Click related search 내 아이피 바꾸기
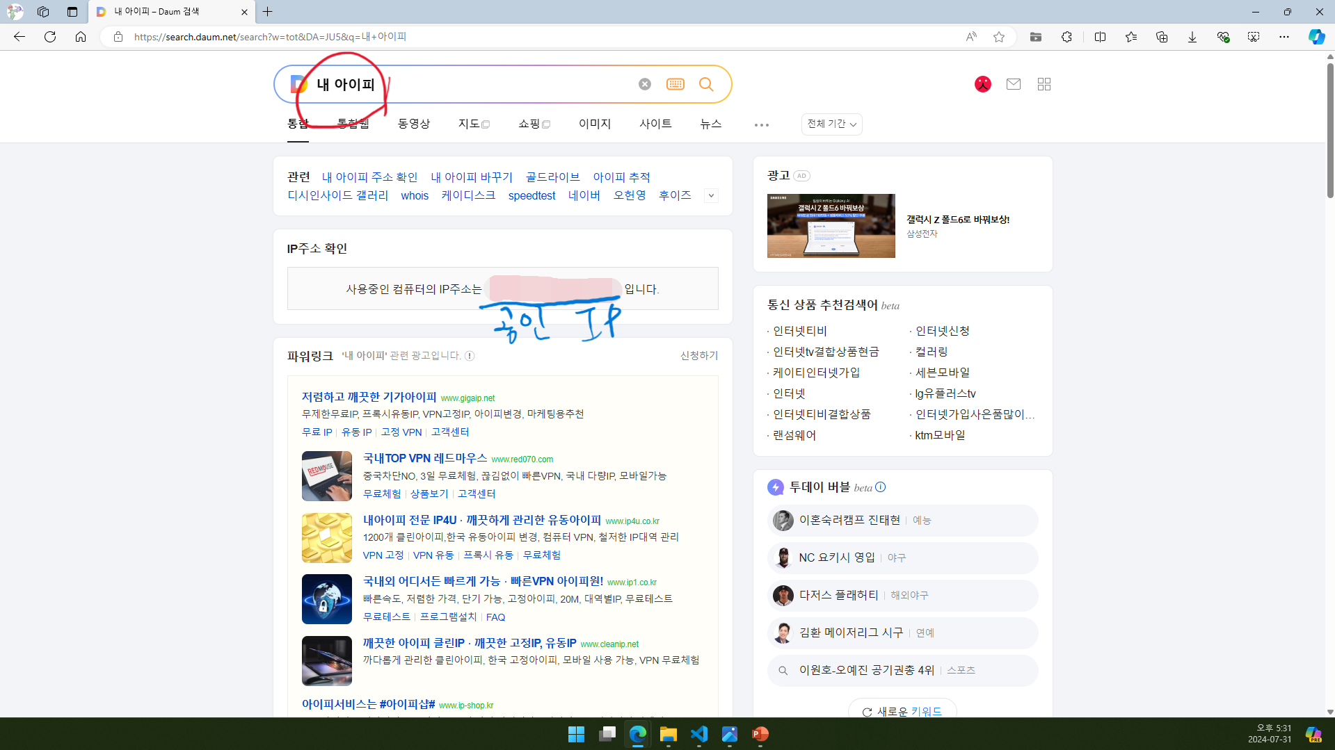Screen dimensions: 1335x750 click(x=472, y=177)
